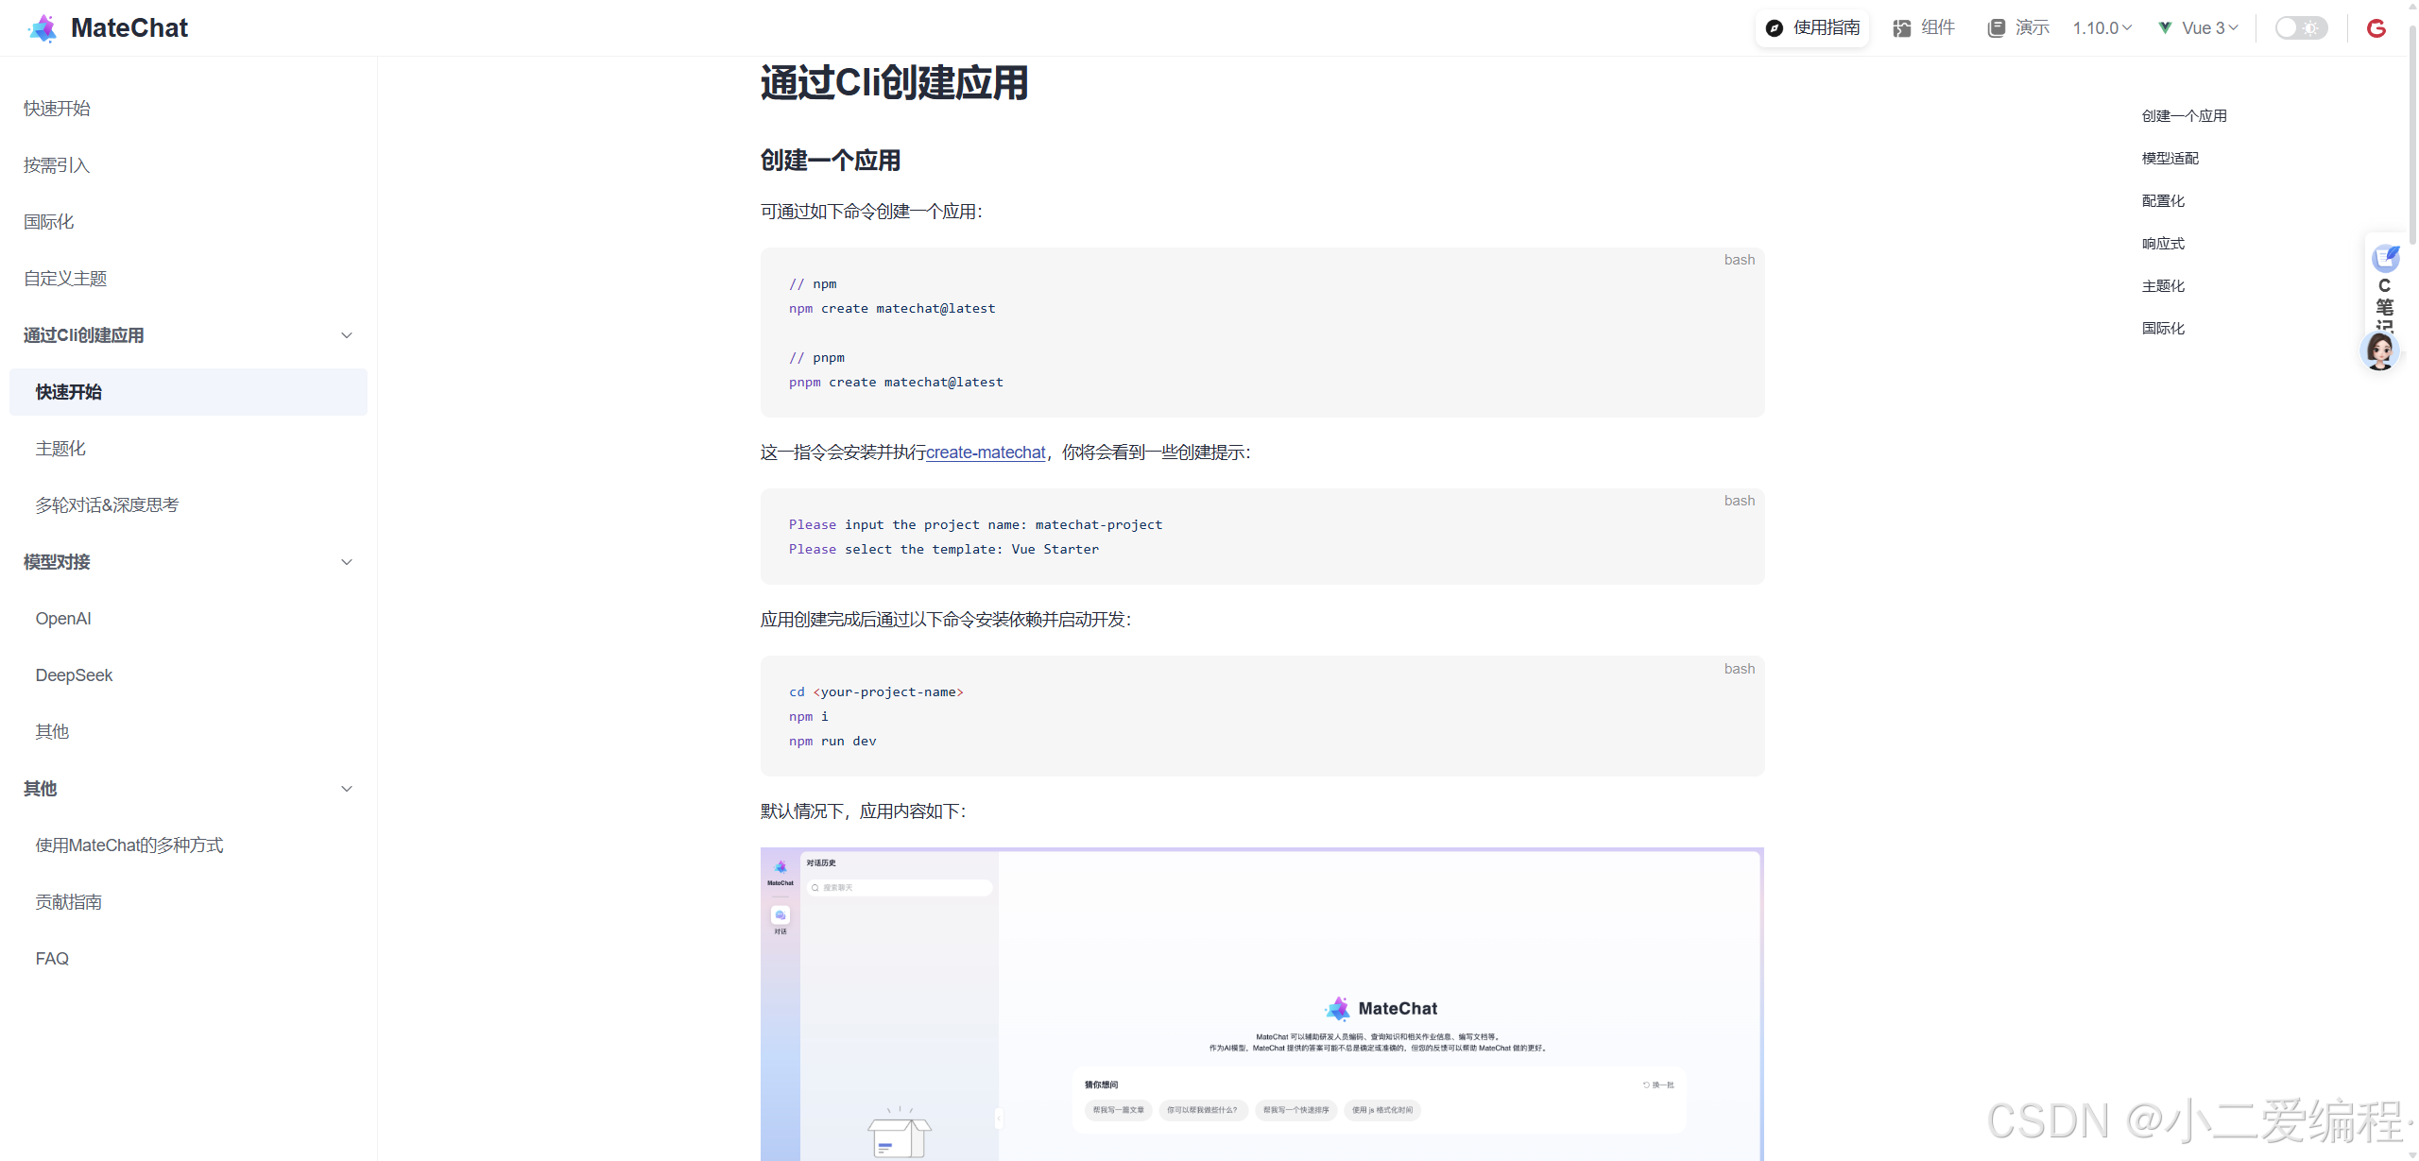Collapse the 模型对接 sidebar section

347,562
